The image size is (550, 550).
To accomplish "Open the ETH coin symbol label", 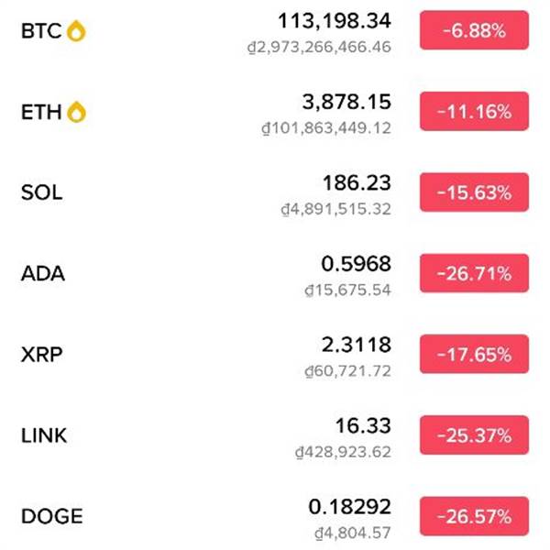I will click(x=41, y=112).
